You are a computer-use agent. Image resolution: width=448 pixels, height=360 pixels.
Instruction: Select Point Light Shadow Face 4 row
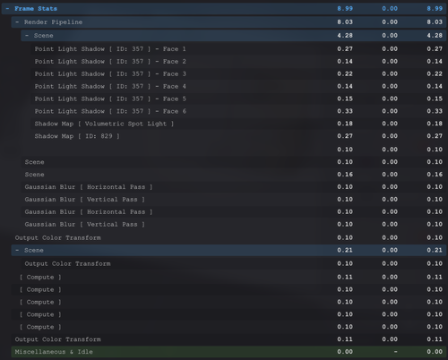pyautogui.click(x=238, y=87)
